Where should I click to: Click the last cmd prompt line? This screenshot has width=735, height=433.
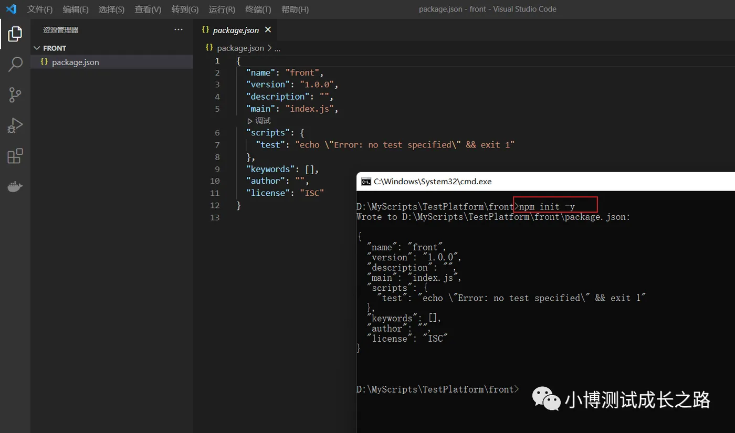point(437,389)
